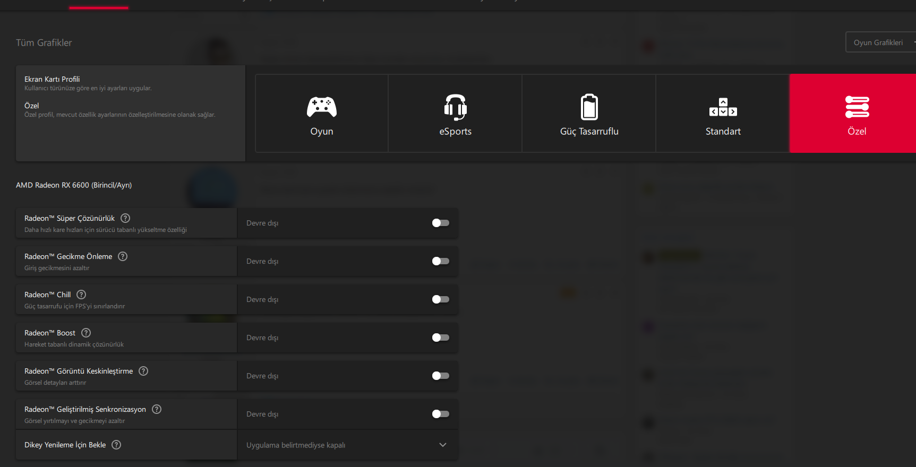
Task: Show help for Dikey Yenileme İçin Bekle
Action: click(x=116, y=445)
